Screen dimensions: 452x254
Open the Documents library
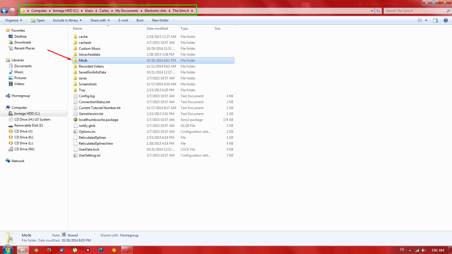click(x=23, y=66)
